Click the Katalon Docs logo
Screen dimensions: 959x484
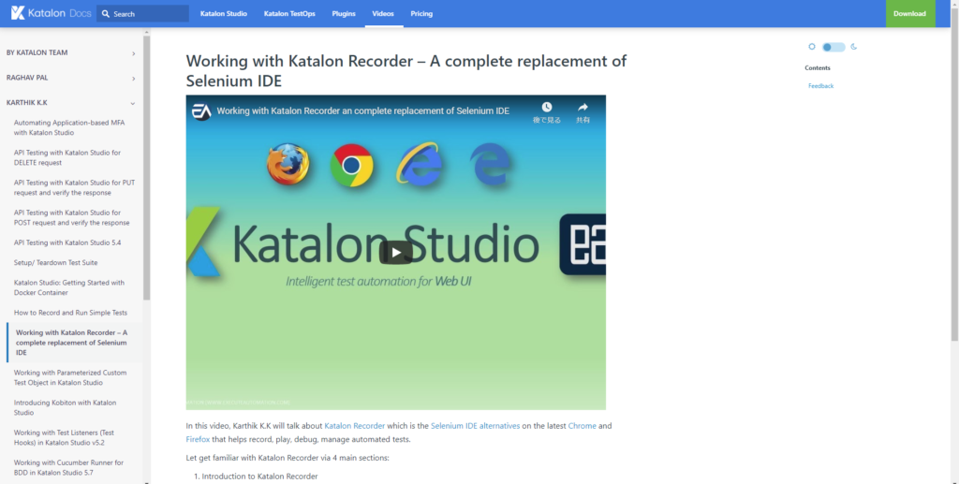point(51,13)
